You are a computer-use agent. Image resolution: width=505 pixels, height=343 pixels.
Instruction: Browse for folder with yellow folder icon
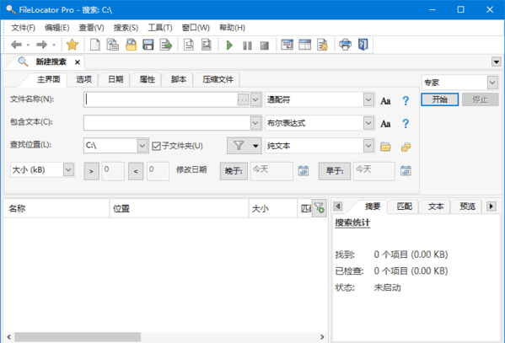pos(385,147)
